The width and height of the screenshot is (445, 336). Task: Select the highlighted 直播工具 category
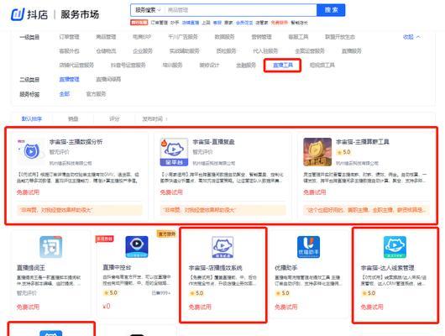[282, 65]
